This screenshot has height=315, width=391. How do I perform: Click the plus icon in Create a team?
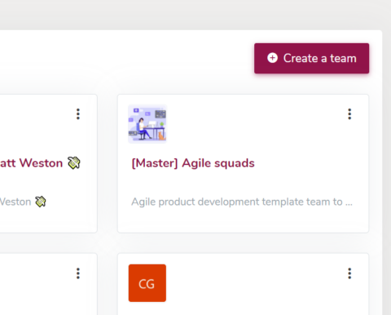(272, 58)
